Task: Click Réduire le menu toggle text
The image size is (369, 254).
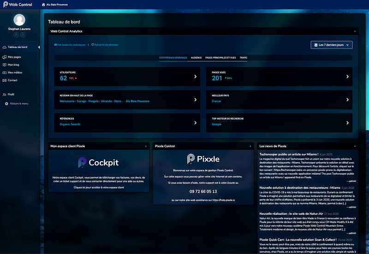Action: (x=19, y=103)
